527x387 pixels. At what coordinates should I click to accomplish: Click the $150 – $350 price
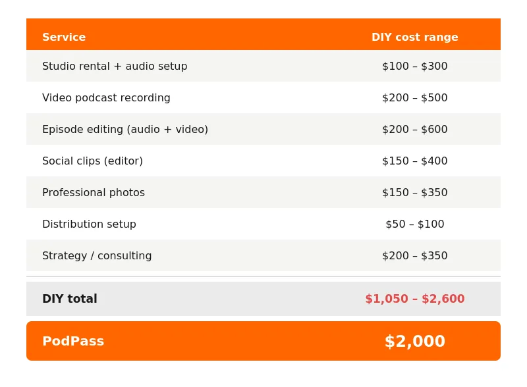click(414, 192)
